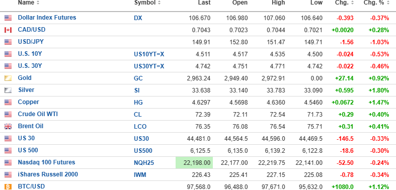
Task: Sort by the Chg. column header
Action: pos(344,3)
